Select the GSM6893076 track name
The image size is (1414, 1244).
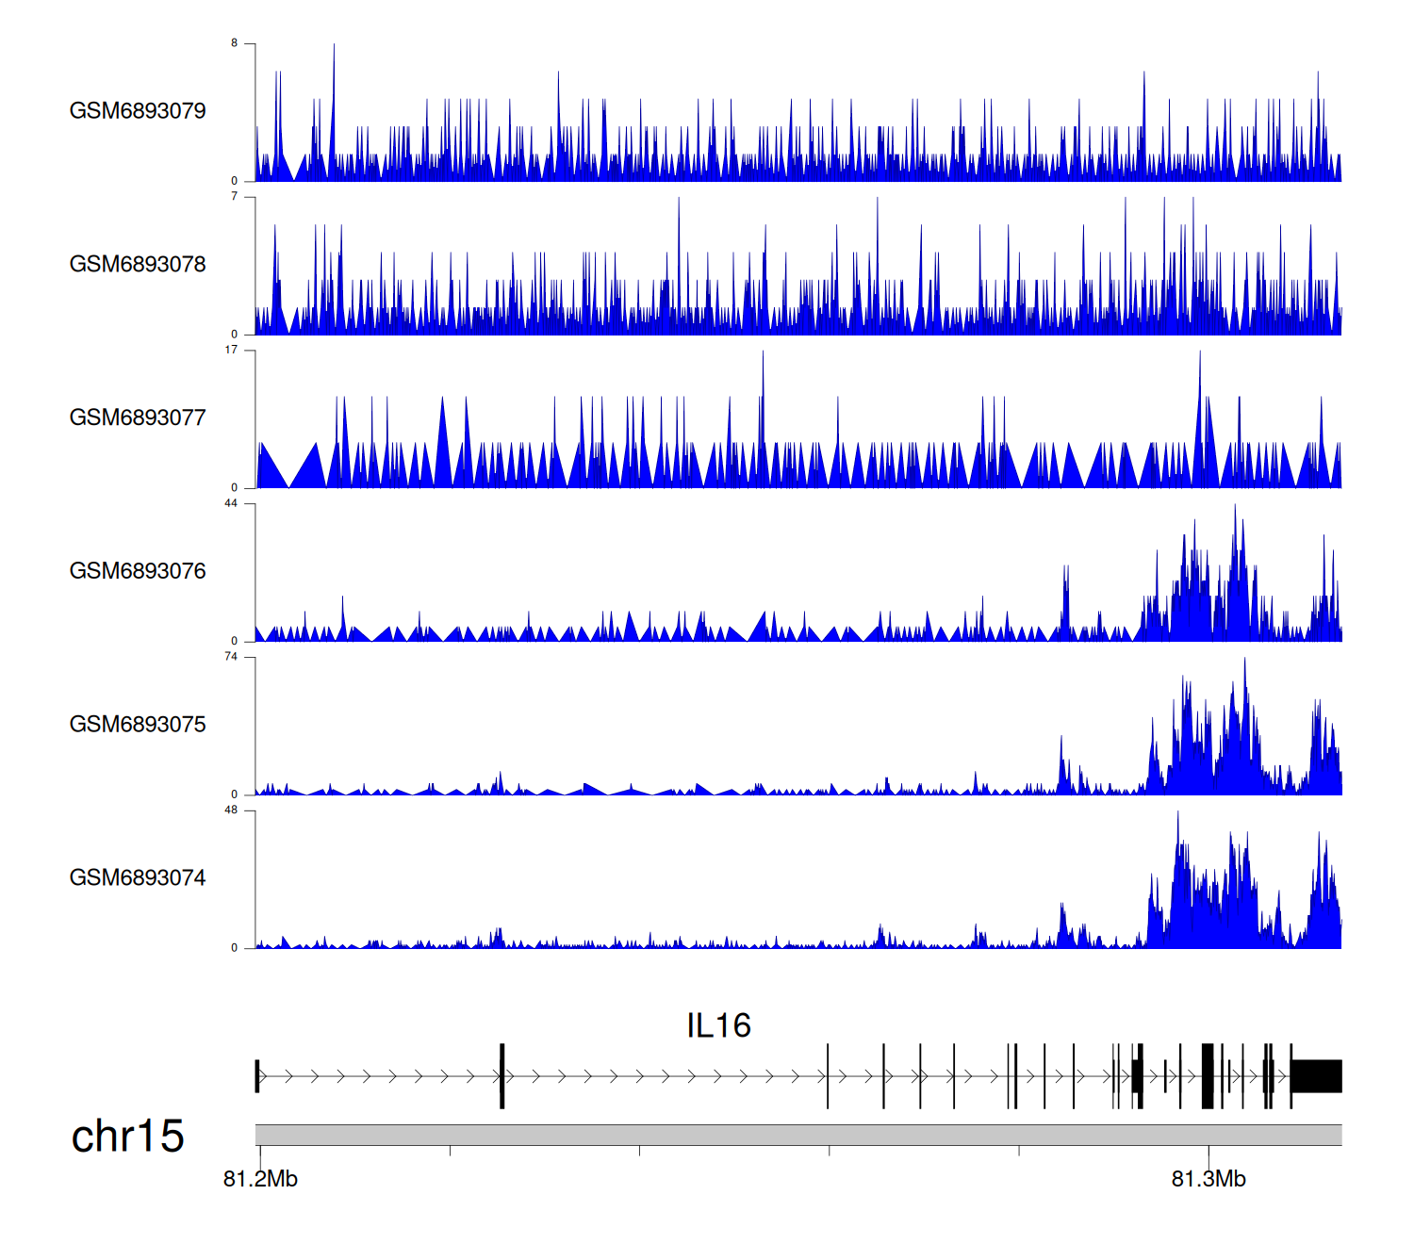coord(138,571)
